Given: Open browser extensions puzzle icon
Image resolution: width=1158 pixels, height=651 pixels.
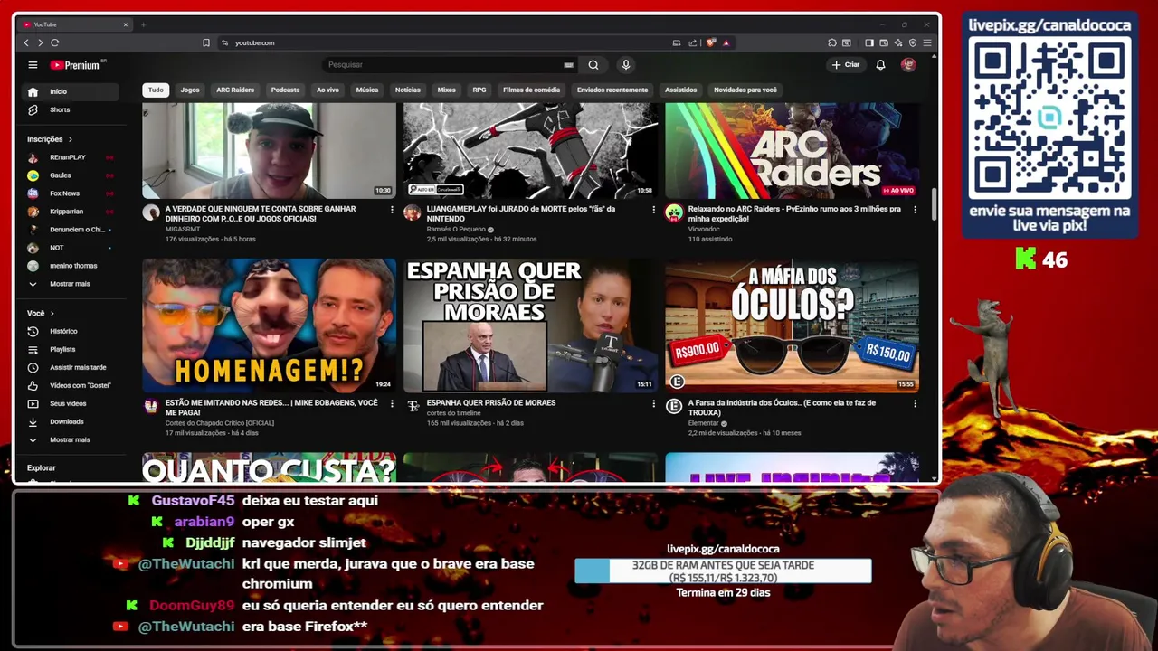Looking at the screenshot, I should (832, 42).
